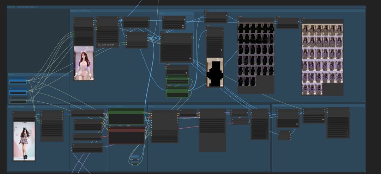Click pin icon on upper green masking node
The image size is (381, 174).
pos(188,77)
